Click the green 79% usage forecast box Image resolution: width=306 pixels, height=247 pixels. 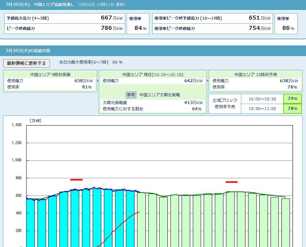[x=292, y=99]
